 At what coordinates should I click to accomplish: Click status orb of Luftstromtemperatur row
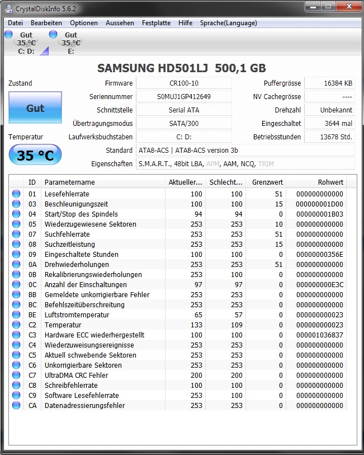coord(16,315)
